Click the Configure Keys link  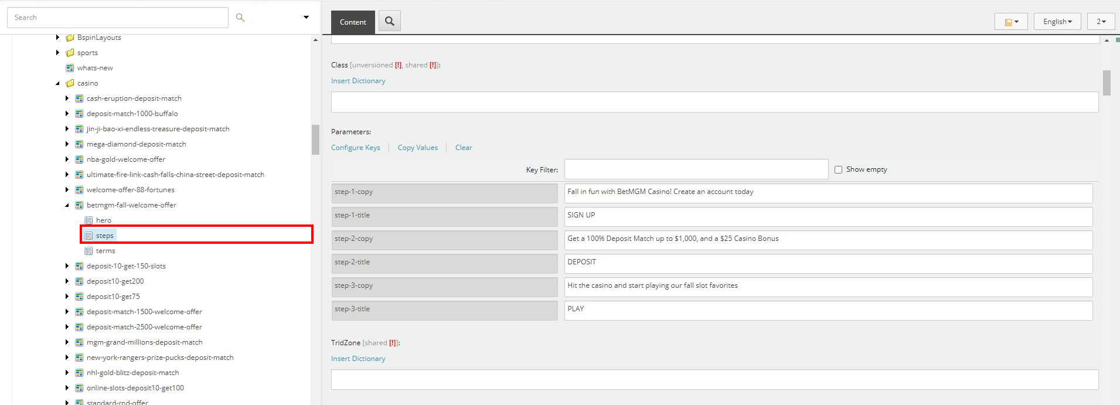(x=356, y=148)
